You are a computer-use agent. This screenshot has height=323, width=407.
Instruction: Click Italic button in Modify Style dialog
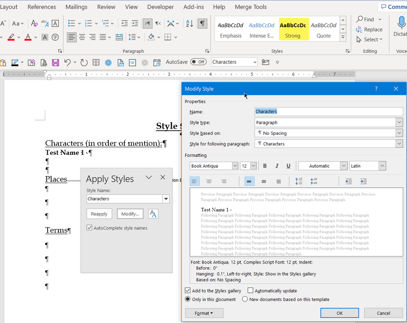(277, 166)
